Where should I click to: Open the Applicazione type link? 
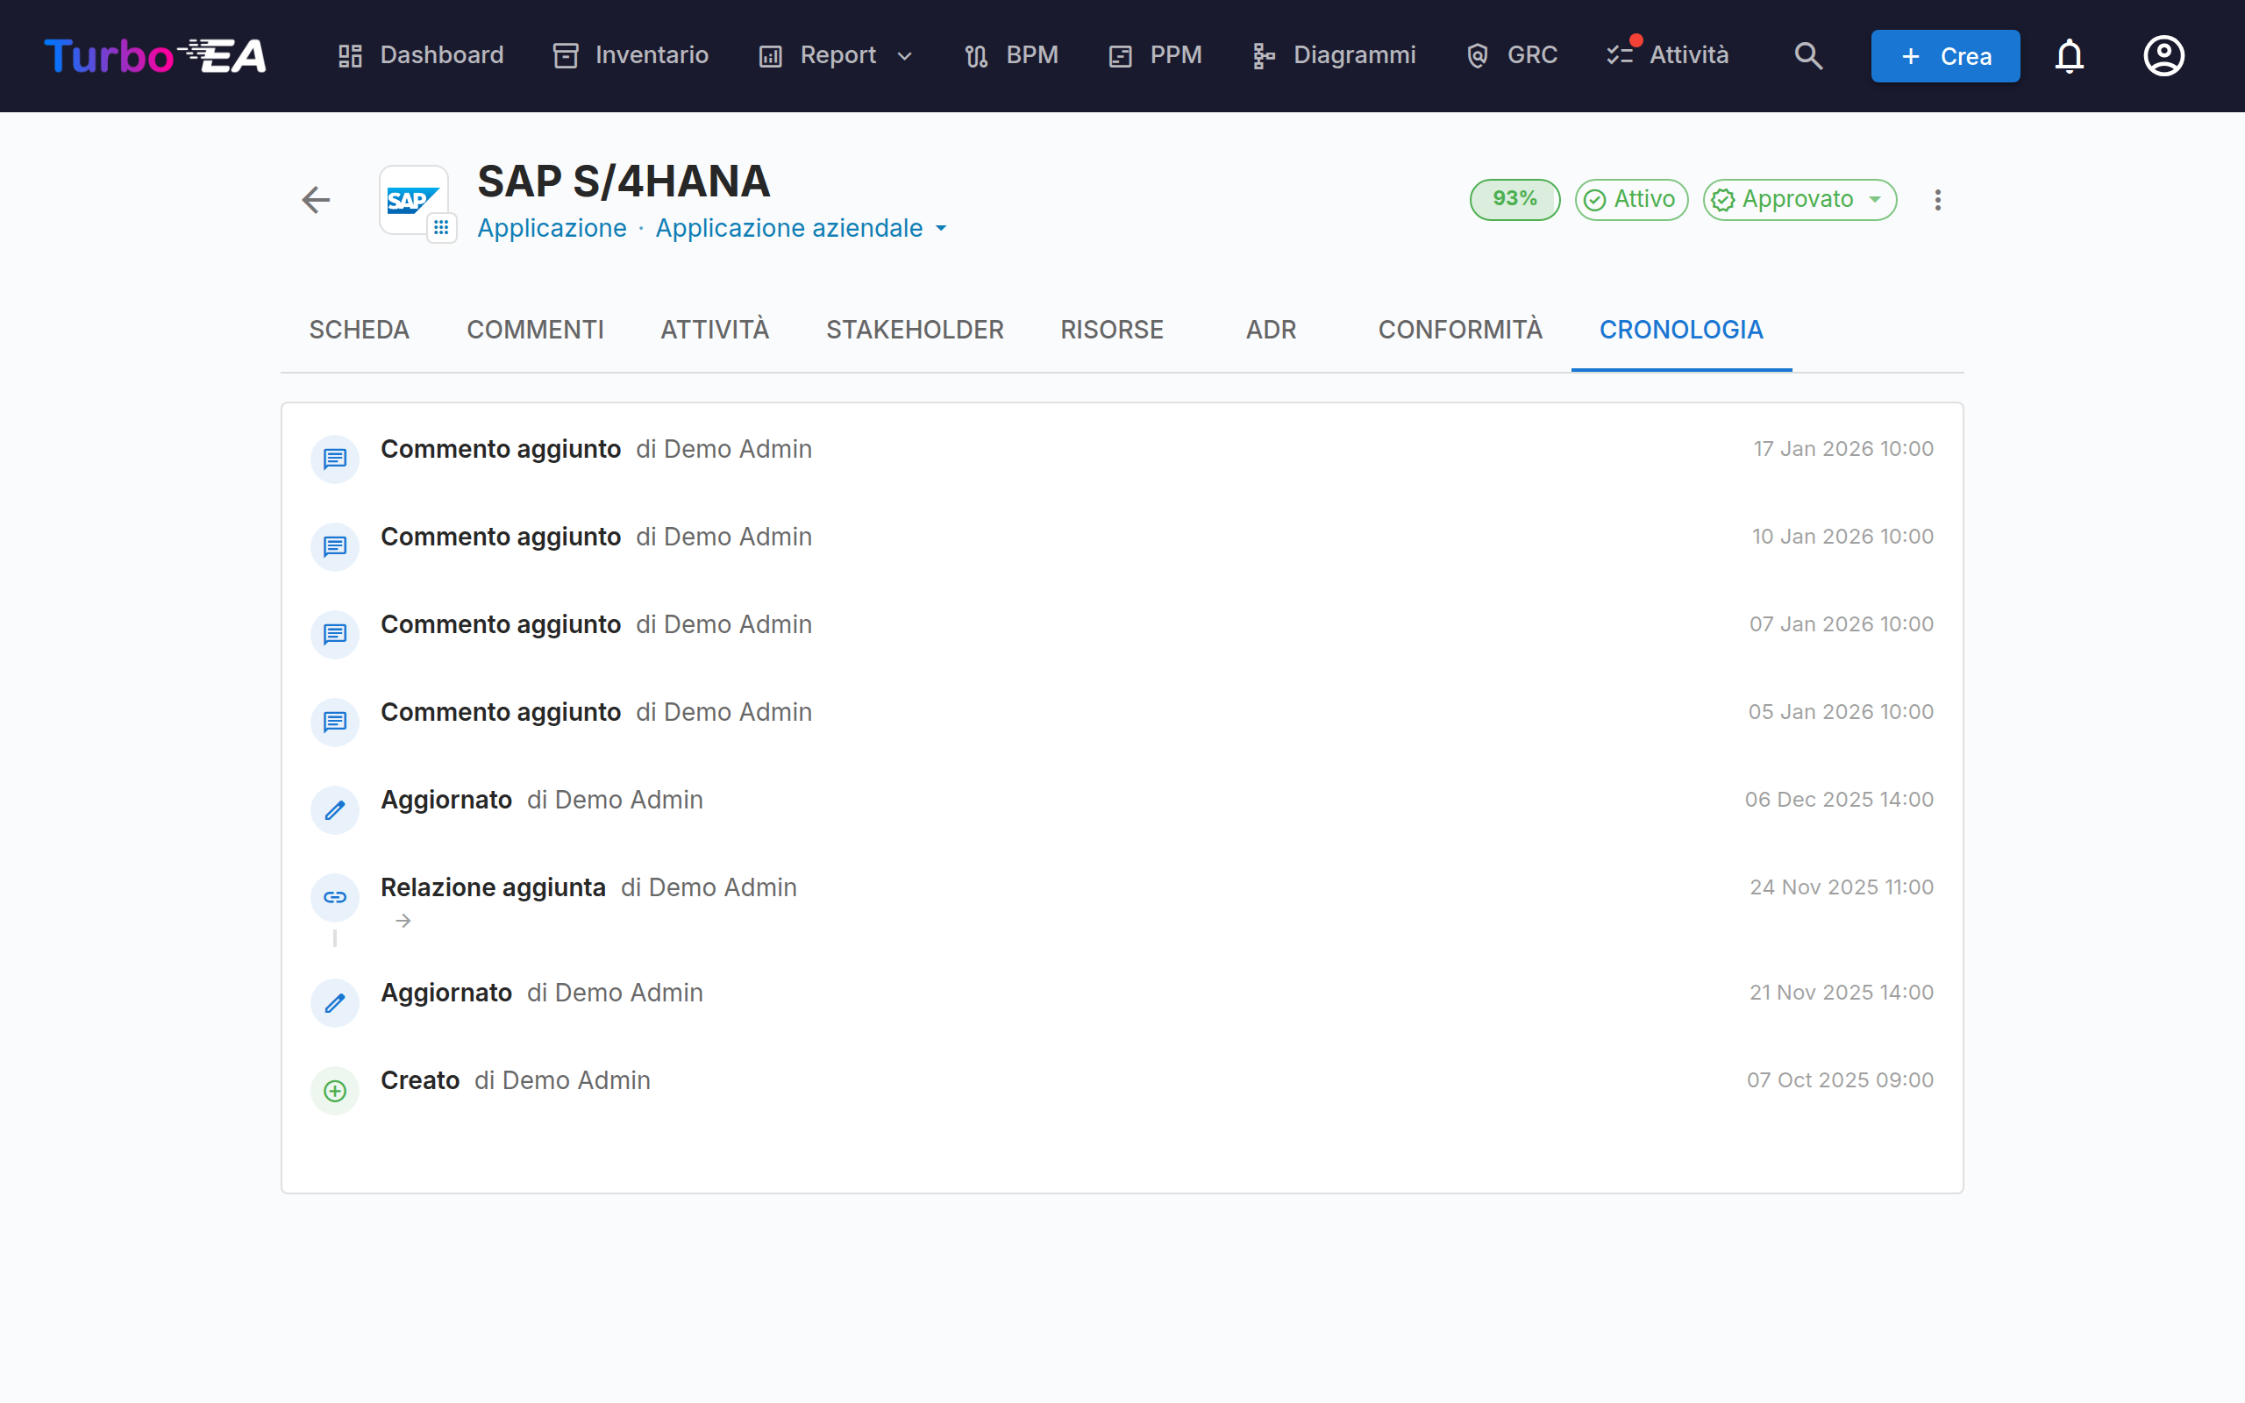[x=552, y=228]
